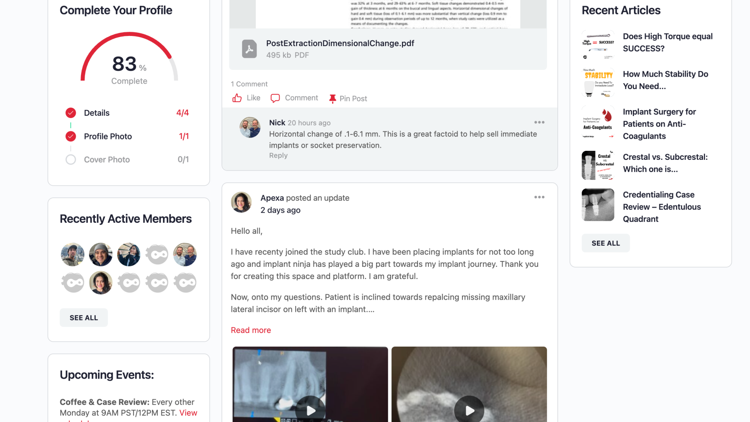Click the Pin Post pushpin icon

pos(332,99)
